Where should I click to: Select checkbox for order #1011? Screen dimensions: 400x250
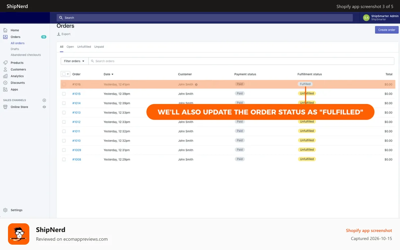pyautogui.click(x=64, y=131)
